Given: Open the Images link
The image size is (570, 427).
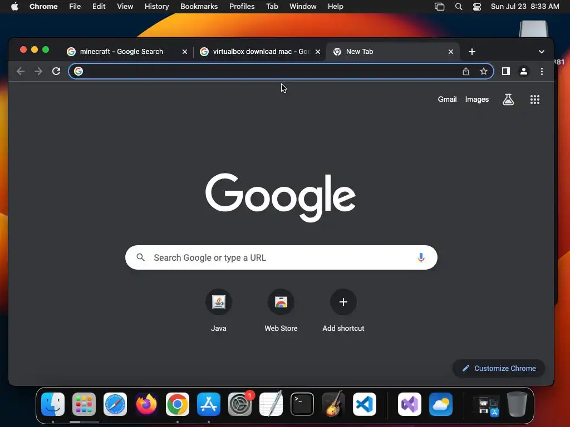Looking at the screenshot, I should 477,99.
